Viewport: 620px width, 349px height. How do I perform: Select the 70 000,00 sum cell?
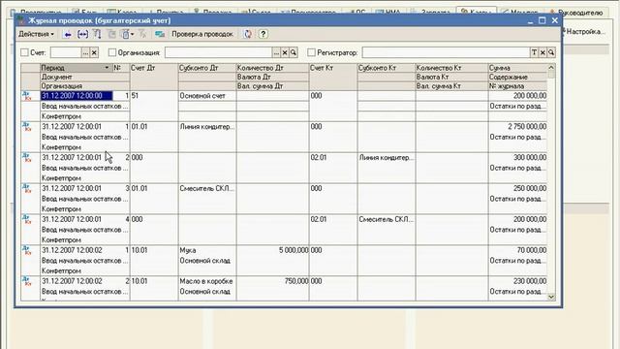tap(517, 250)
